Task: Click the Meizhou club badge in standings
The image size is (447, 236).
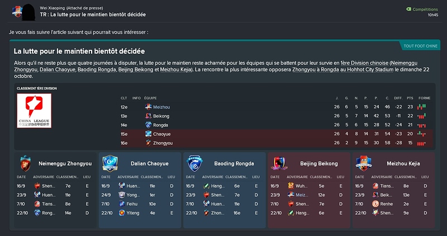Action: 148,107
